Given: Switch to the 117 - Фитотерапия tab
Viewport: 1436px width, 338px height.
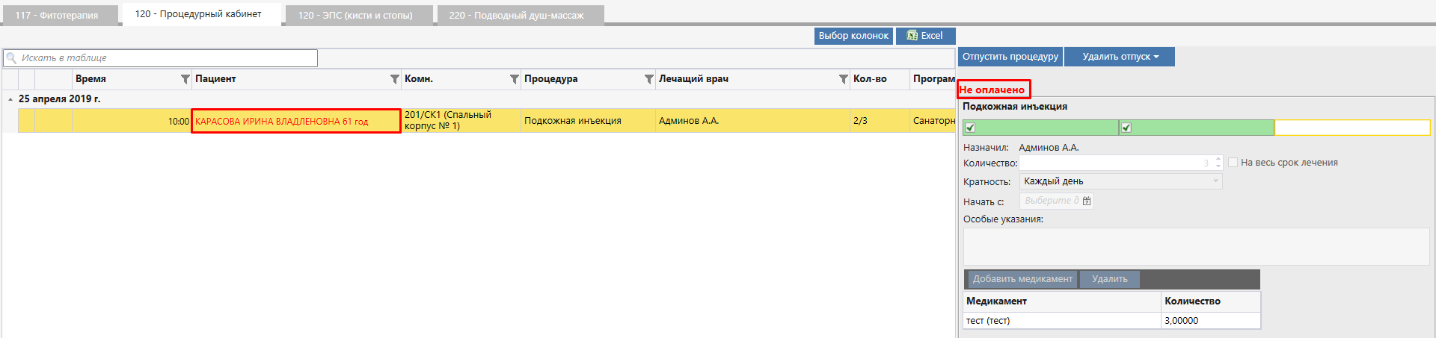Looking at the screenshot, I should click(x=57, y=15).
